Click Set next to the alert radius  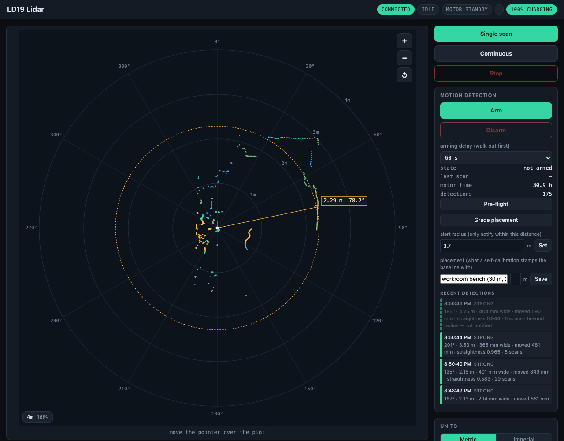click(x=543, y=246)
